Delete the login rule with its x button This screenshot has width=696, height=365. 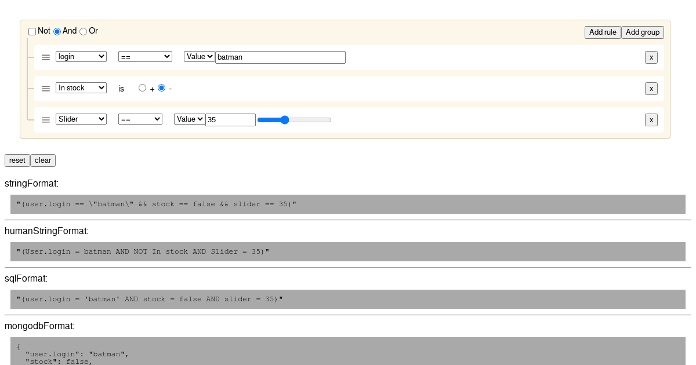pyautogui.click(x=651, y=57)
